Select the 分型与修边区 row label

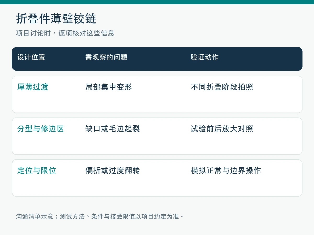click(x=41, y=129)
